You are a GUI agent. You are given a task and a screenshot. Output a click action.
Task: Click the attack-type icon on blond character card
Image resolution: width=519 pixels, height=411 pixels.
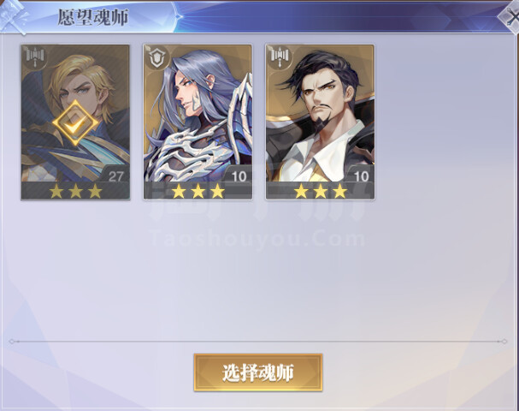pos(35,57)
